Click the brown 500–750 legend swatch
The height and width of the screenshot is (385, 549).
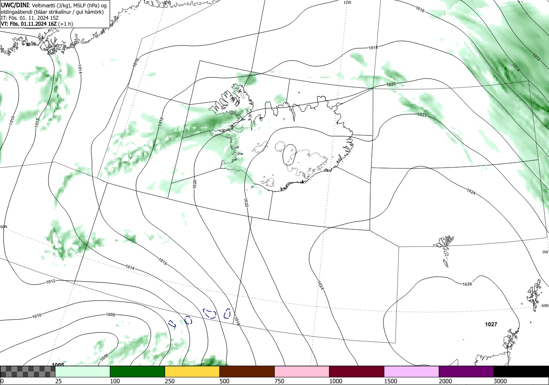tap(247, 371)
